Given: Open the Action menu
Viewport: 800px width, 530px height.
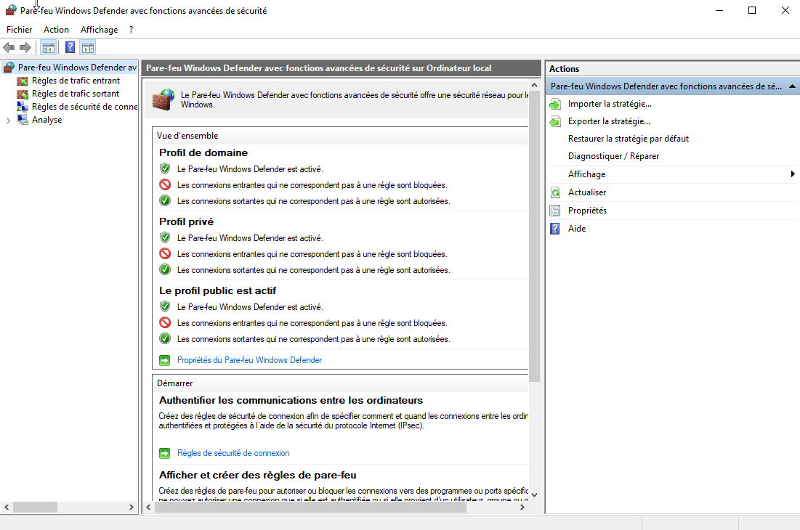Looking at the screenshot, I should coord(56,30).
